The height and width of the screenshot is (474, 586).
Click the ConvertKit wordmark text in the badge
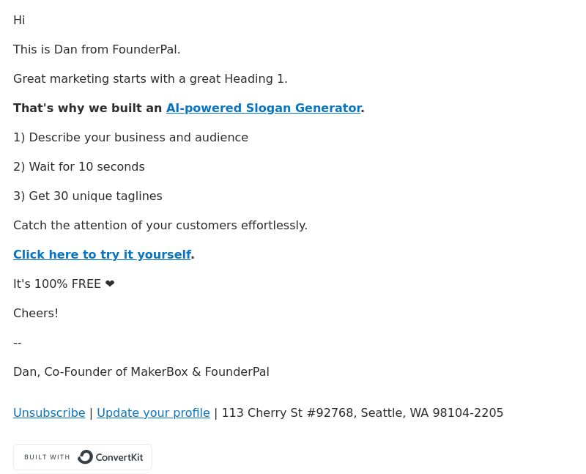(x=119, y=457)
